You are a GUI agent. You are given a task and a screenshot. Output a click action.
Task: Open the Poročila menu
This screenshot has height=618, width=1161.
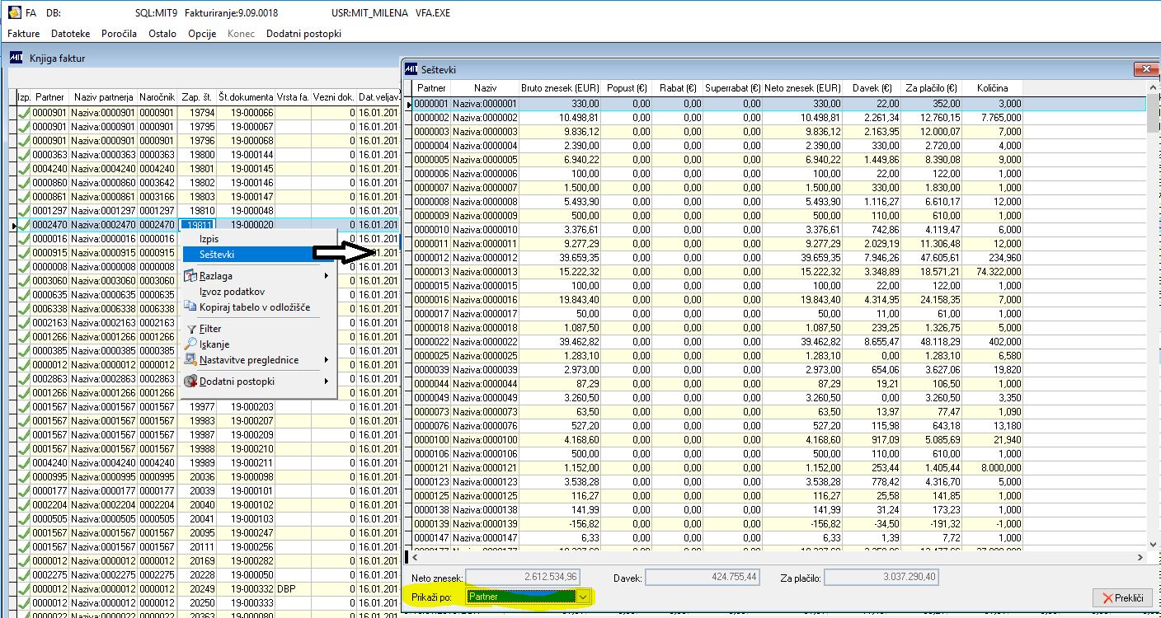pos(119,34)
